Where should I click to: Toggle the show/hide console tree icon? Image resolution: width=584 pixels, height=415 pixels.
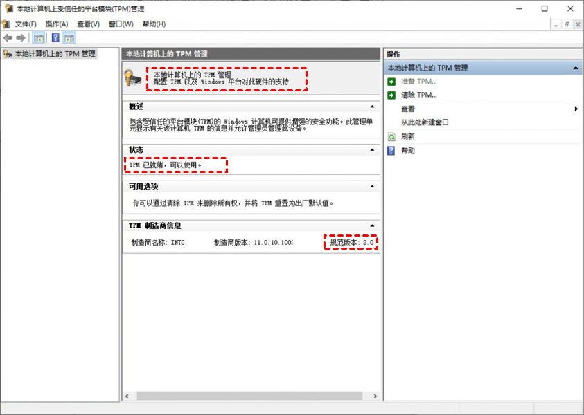38,38
